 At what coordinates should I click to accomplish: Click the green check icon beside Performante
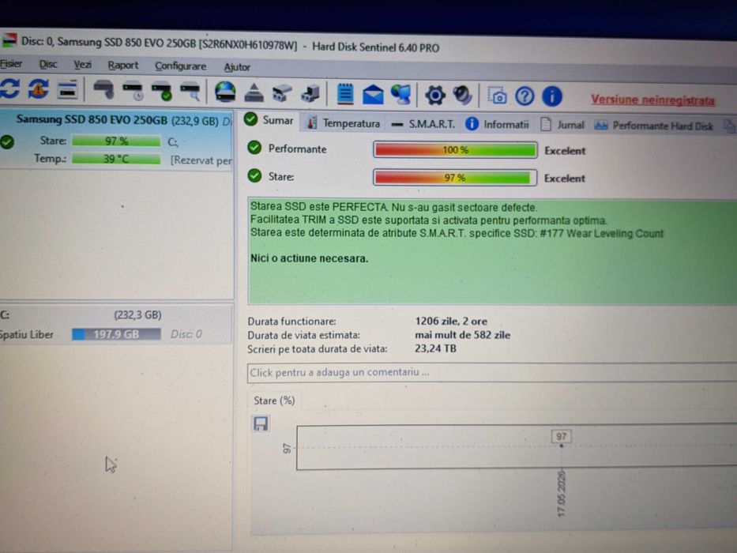[x=254, y=148]
